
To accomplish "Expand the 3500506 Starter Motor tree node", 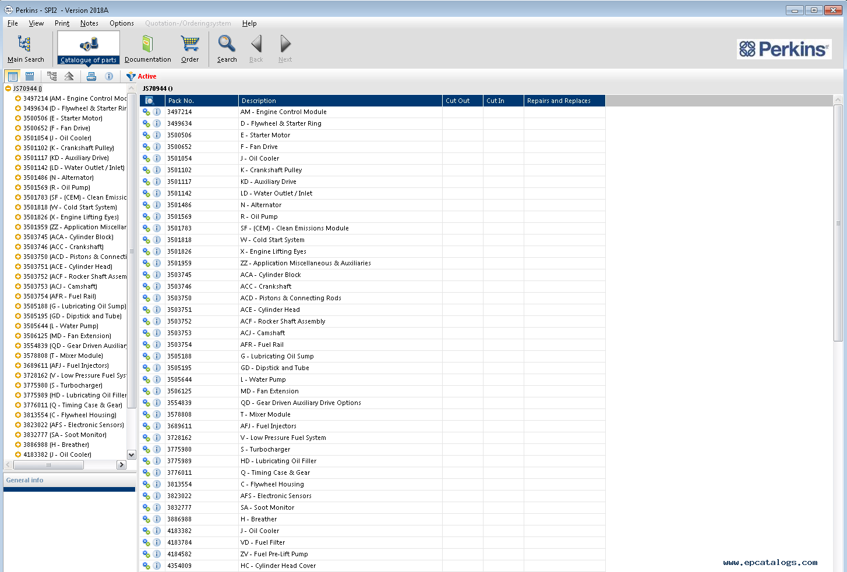I will (18, 118).
